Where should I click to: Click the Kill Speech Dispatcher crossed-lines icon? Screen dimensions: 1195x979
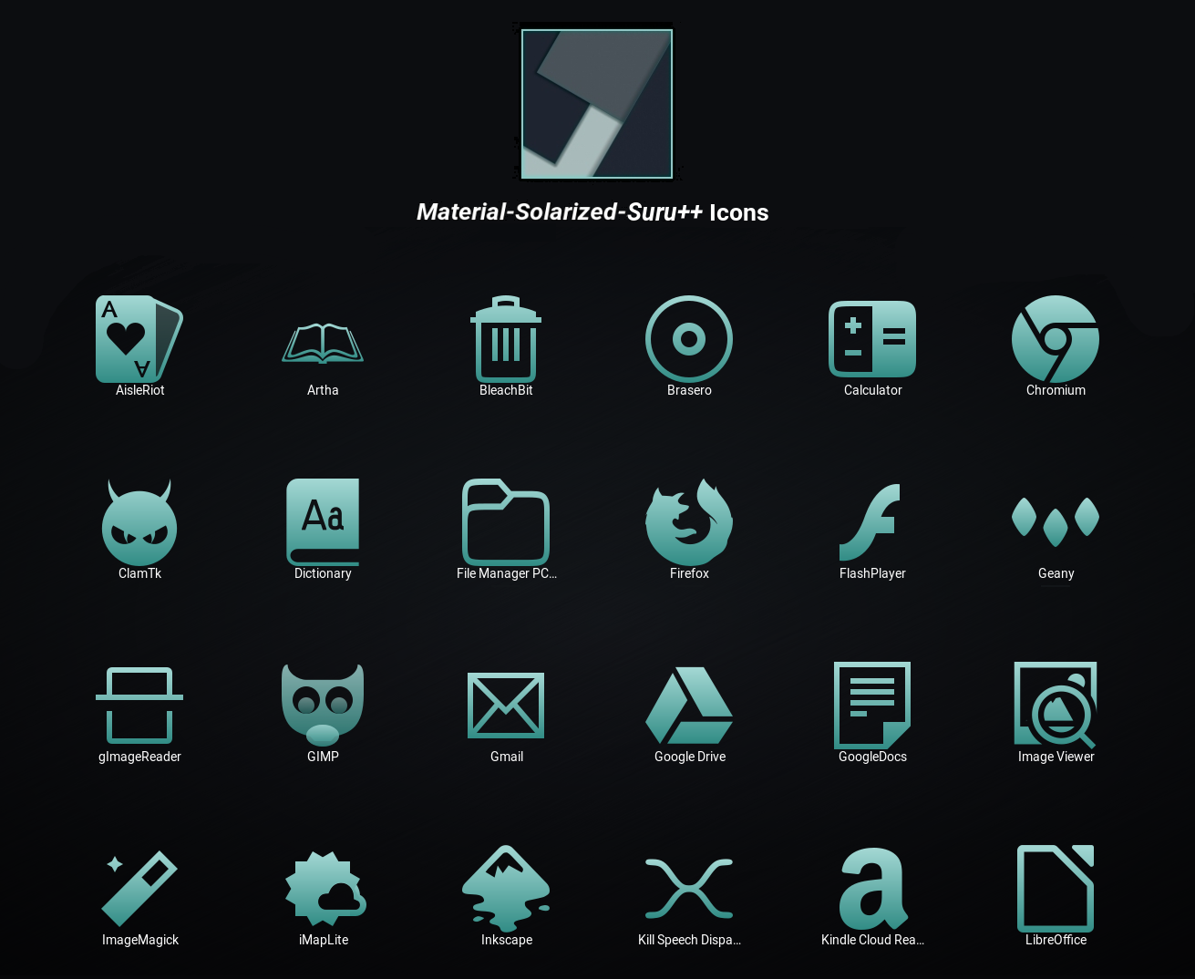[689, 889]
